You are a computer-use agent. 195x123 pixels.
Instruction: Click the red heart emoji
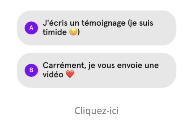[x=70, y=74]
